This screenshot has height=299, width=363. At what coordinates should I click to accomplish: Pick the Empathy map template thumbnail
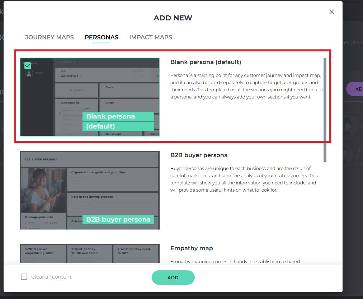90,254
